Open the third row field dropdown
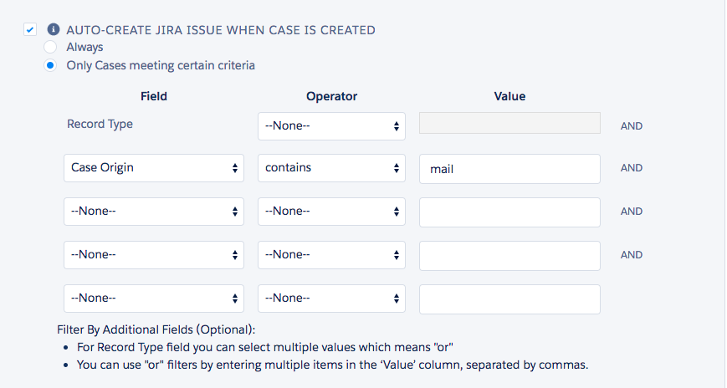This screenshot has height=388, width=727. point(154,212)
